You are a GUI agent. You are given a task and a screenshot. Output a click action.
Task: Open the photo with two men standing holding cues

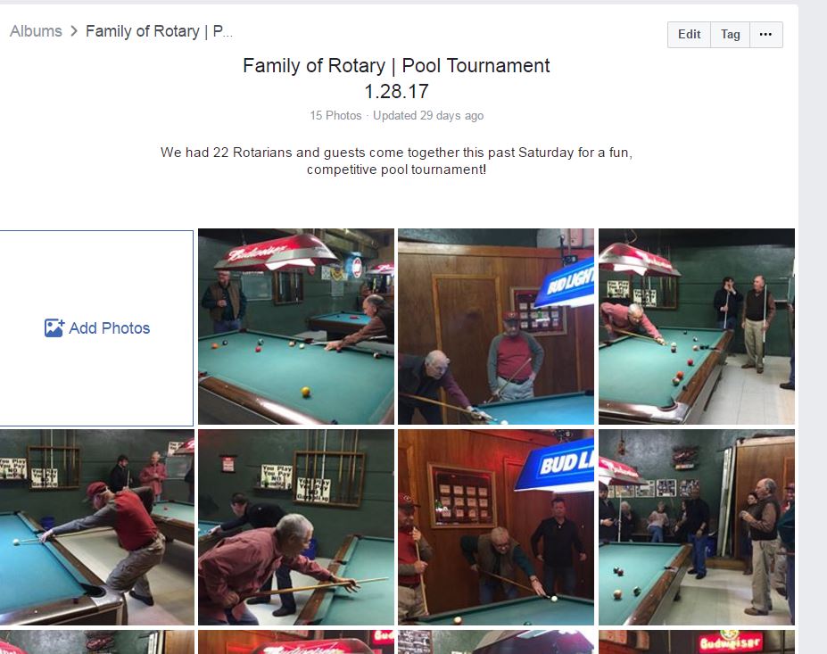tap(696, 327)
